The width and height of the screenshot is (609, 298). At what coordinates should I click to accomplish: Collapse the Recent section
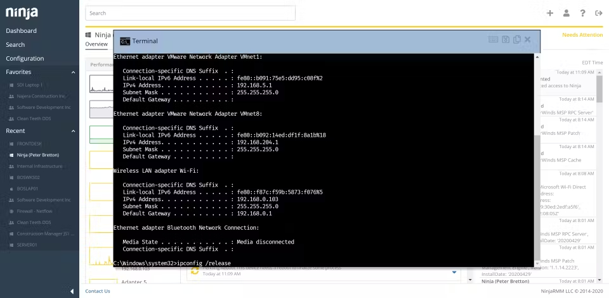73,131
